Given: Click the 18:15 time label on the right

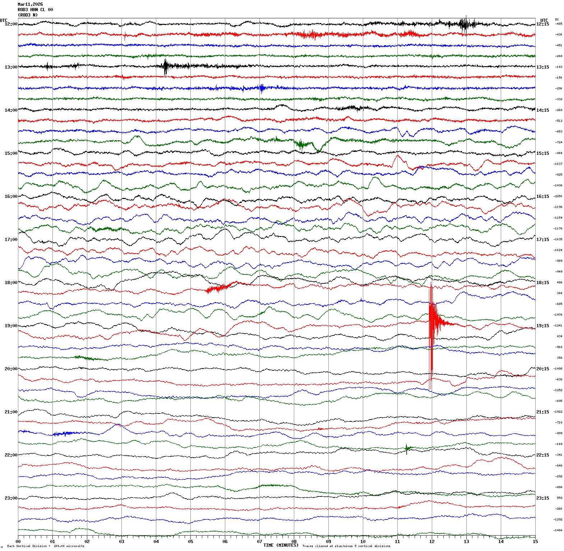Looking at the screenshot, I should [542, 283].
